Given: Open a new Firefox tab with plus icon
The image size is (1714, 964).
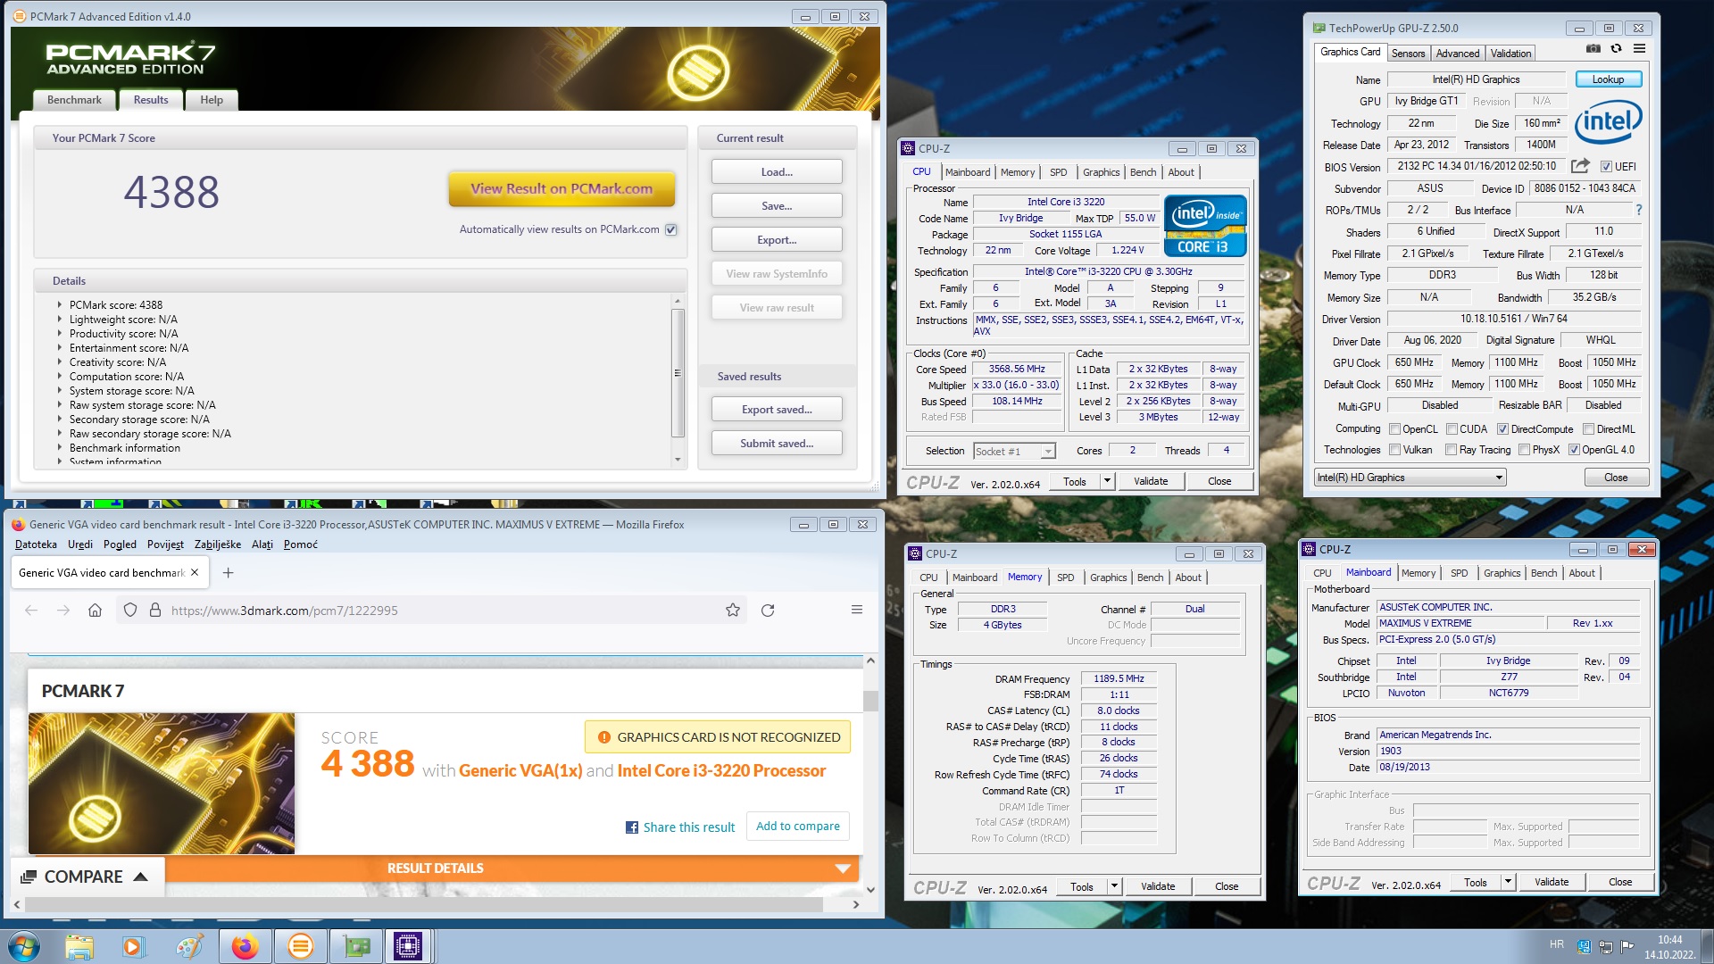Looking at the screenshot, I should pyautogui.click(x=228, y=573).
